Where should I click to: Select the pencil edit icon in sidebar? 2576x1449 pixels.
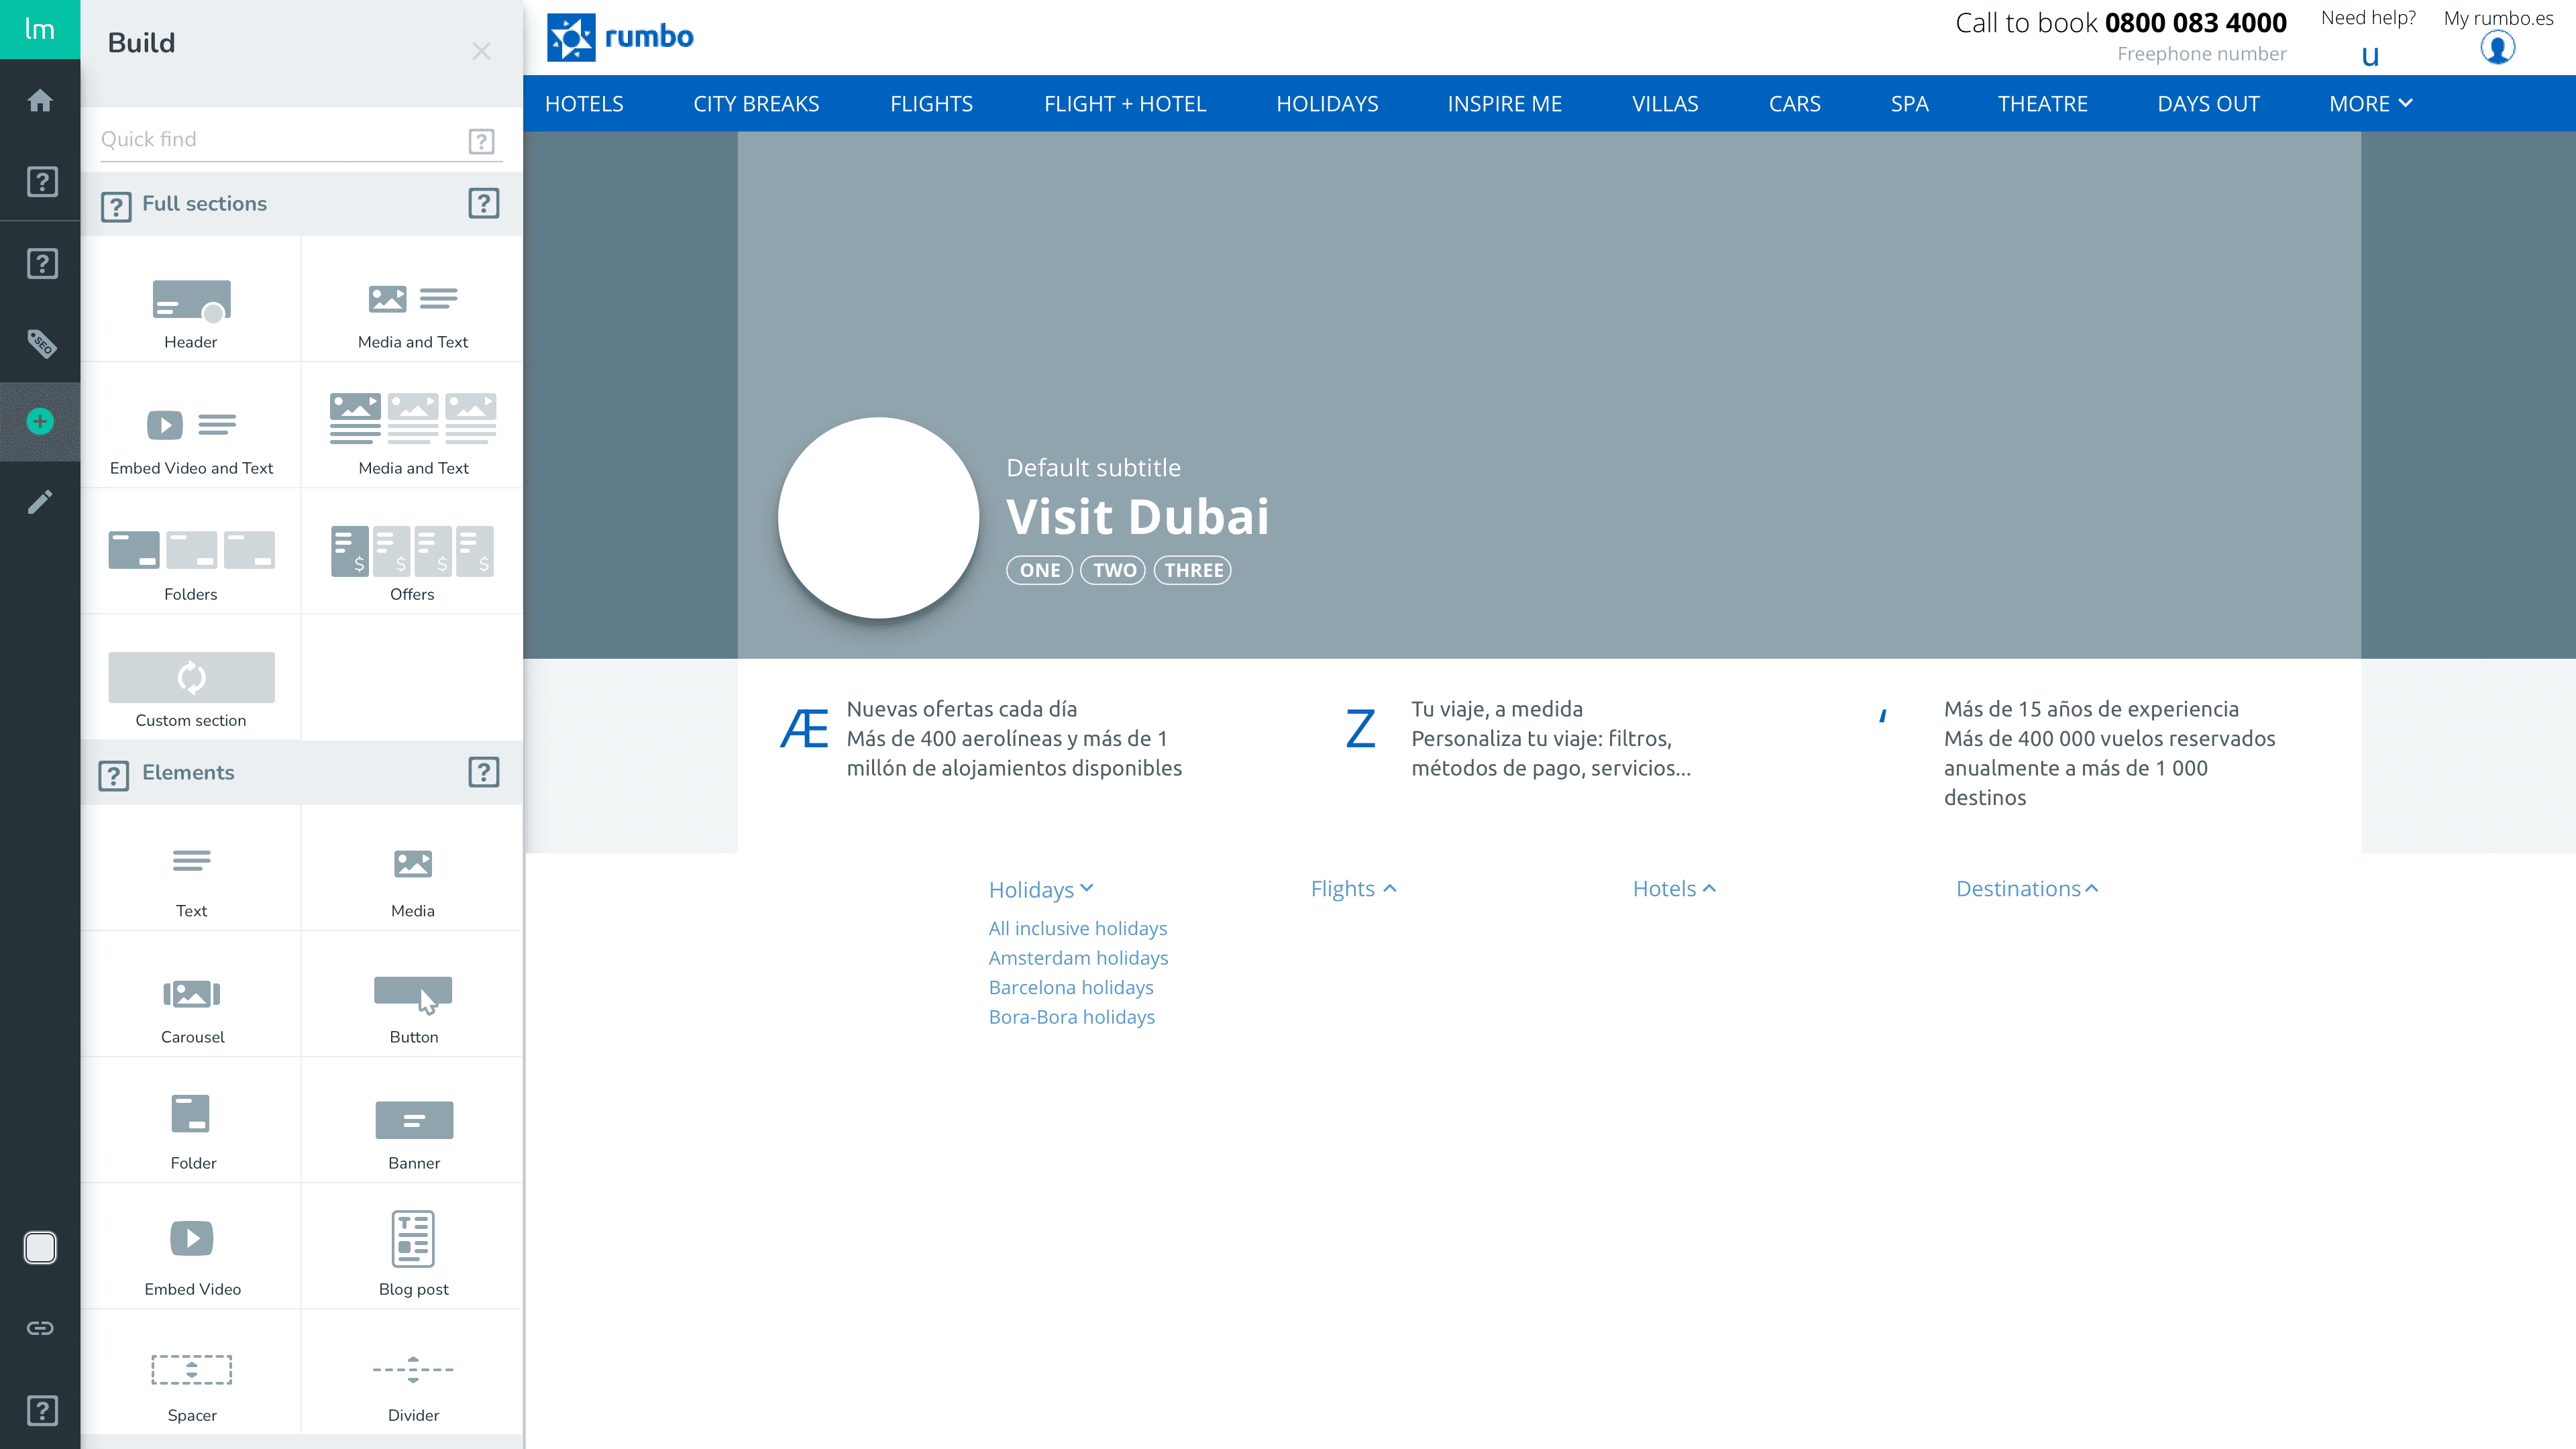40,502
